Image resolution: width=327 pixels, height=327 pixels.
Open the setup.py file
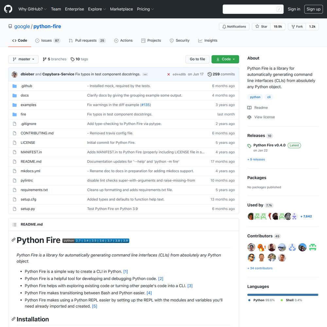pyautogui.click(x=28, y=209)
